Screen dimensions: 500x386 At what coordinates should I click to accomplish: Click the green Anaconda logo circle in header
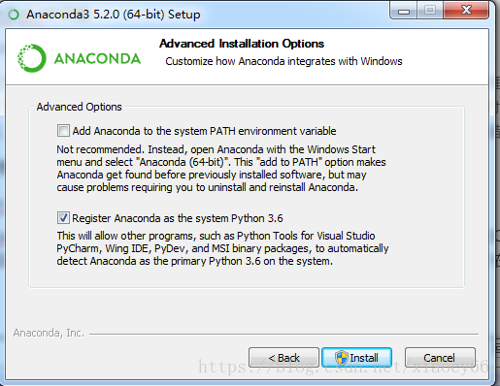click(x=32, y=58)
